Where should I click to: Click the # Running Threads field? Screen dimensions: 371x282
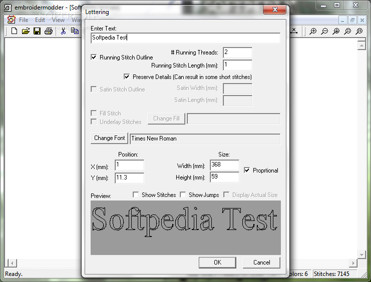pyautogui.click(x=237, y=52)
